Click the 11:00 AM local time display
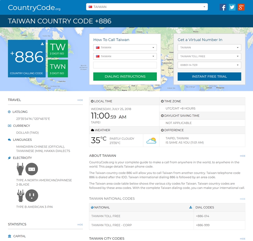The height and width of the screenshot is (241, 253). point(108,116)
